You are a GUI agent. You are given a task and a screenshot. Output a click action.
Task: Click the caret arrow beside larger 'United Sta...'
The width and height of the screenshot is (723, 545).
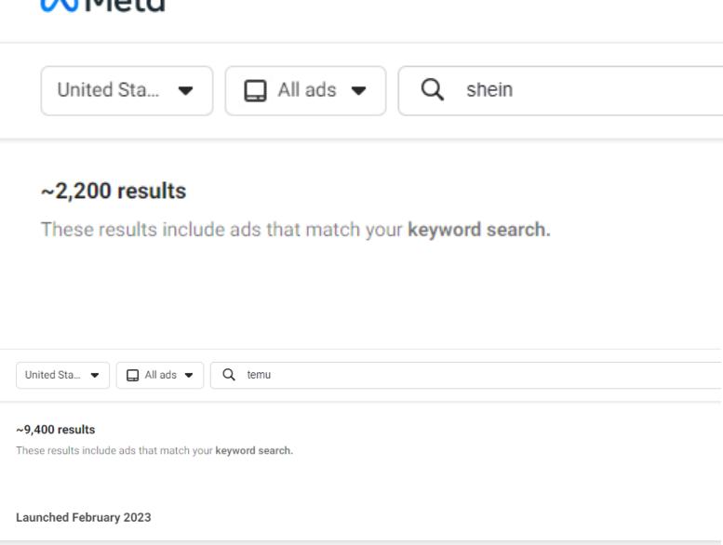click(185, 91)
